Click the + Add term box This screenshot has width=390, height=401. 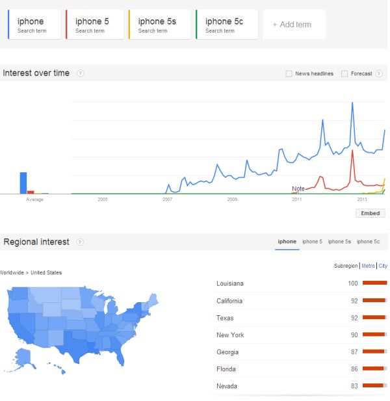click(294, 25)
